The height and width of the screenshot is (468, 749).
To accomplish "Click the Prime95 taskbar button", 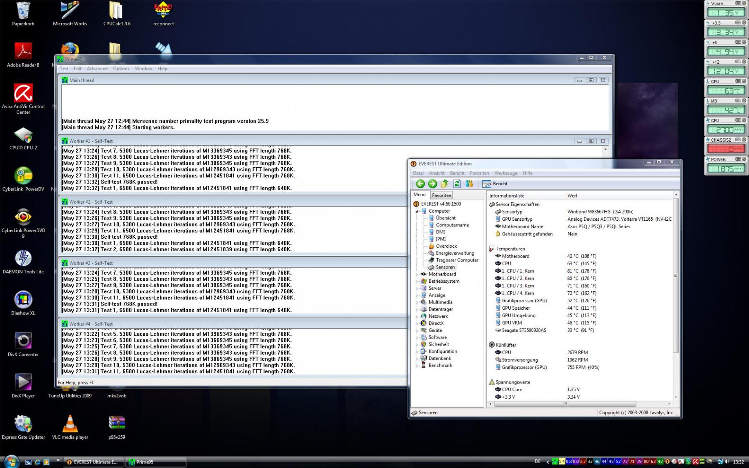I will tap(155, 462).
